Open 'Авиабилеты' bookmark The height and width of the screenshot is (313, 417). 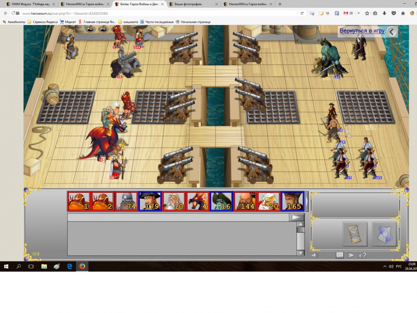[x=14, y=22]
